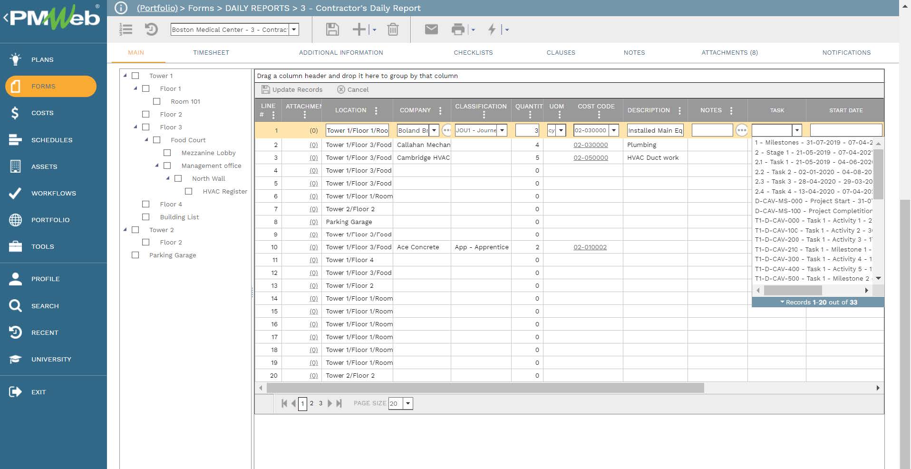This screenshot has height=469, width=911.
Task: Open the Cost Code dropdown in line 1
Action: (x=614, y=130)
